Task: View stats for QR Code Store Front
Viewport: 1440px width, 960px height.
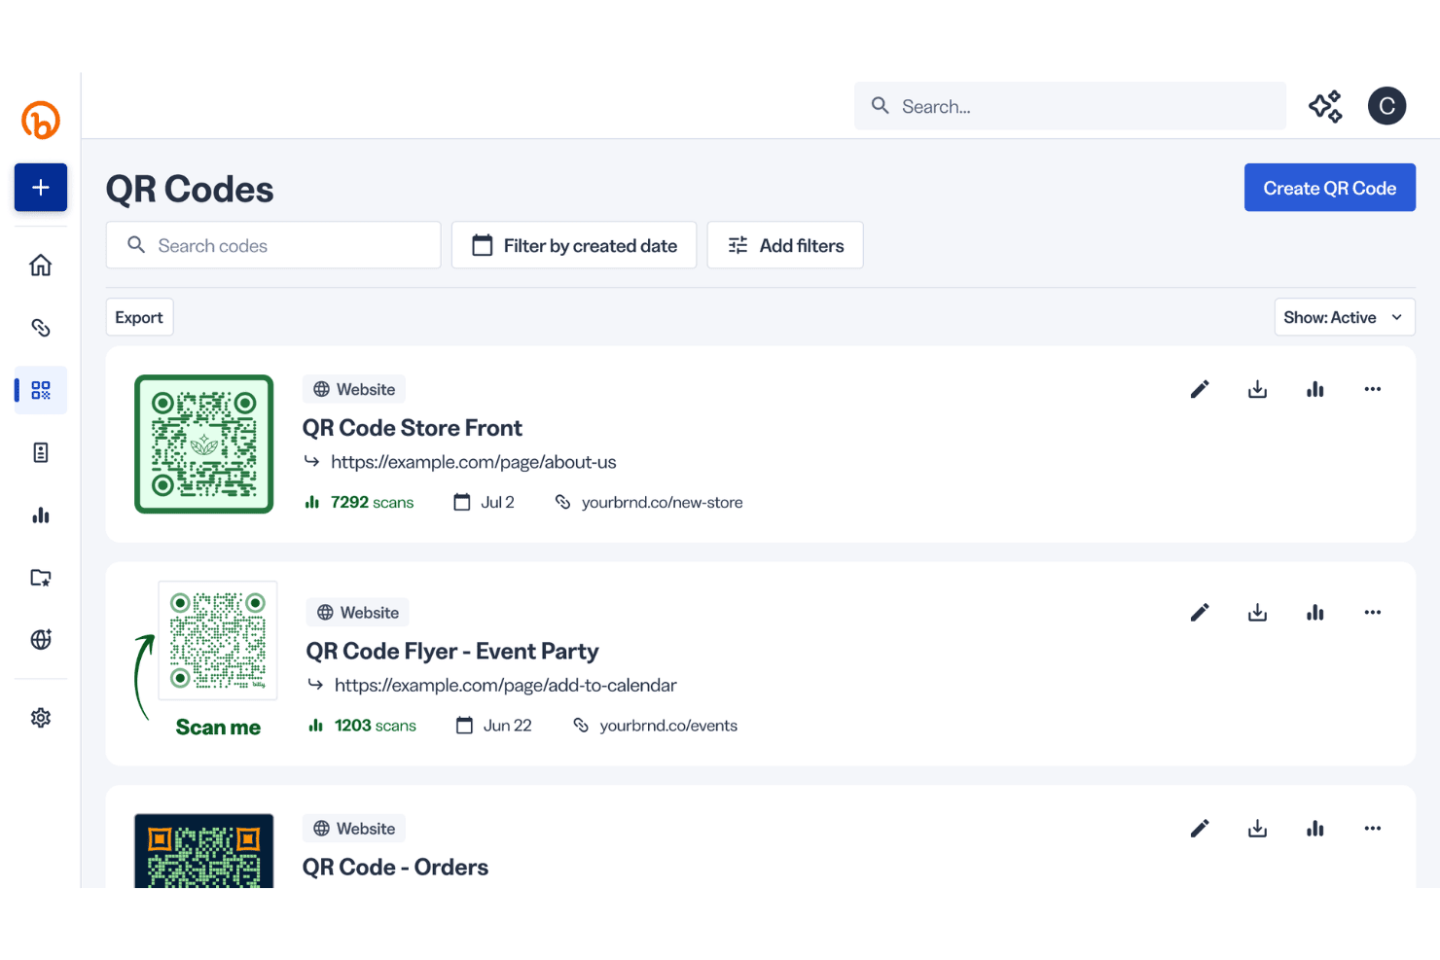Action: pyautogui.click(x=1315, y=389)
